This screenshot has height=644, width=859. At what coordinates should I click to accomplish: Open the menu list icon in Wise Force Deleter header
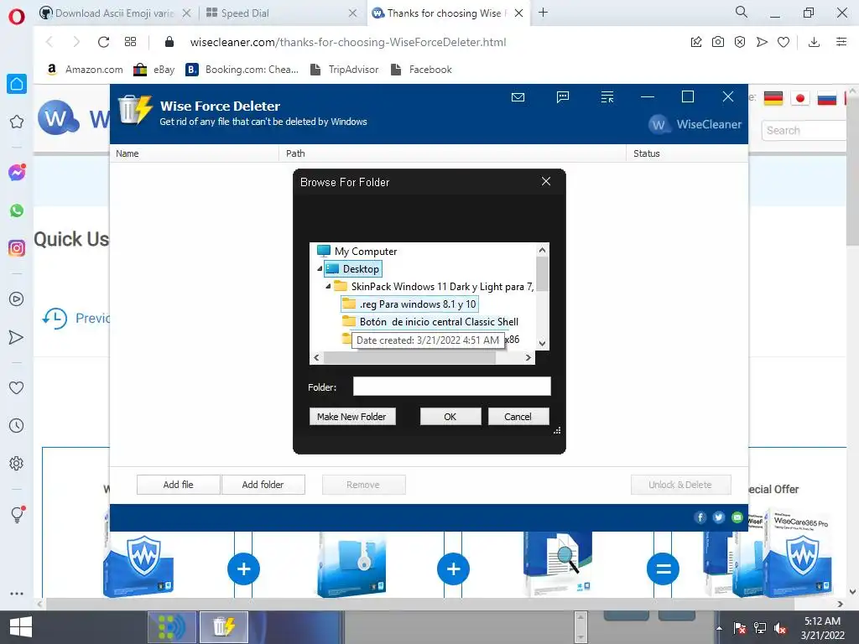click(x=607, y=97)
